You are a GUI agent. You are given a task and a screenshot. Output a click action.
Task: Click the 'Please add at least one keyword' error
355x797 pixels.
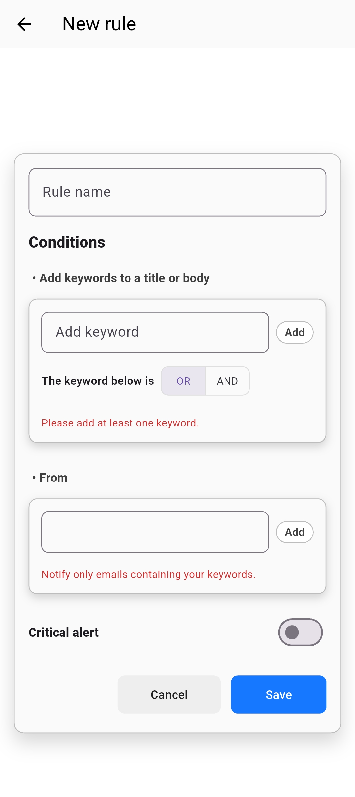click(120, 423)
